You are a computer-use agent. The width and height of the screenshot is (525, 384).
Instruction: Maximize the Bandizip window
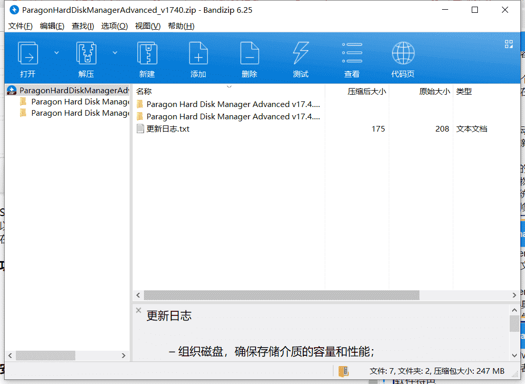475,10
